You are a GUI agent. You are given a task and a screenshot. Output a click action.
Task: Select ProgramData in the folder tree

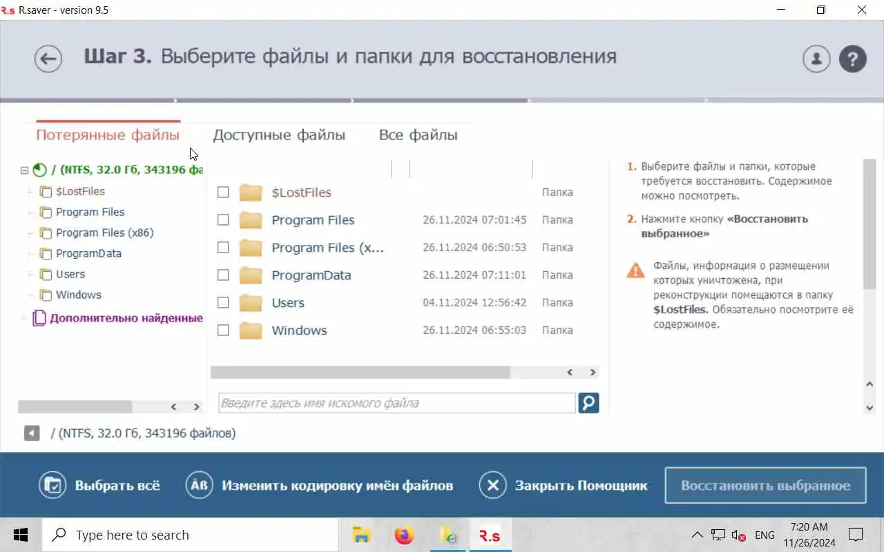pos(88,253)
